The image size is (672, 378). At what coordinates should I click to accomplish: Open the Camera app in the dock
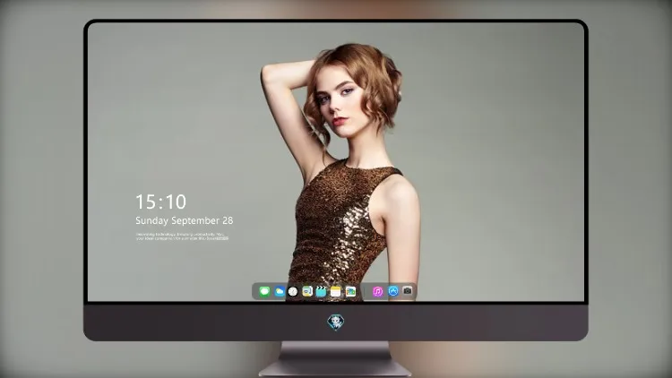coord(407,291)
